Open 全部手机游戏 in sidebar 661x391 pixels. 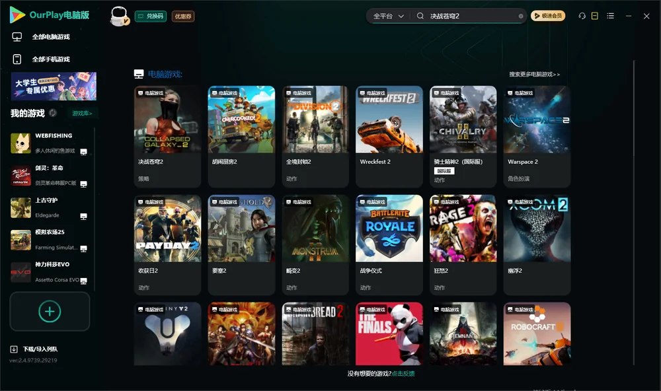coord(51,59)
